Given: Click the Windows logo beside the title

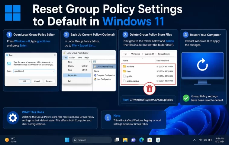Looking at the screenshot, I should (x=13, y=13).
